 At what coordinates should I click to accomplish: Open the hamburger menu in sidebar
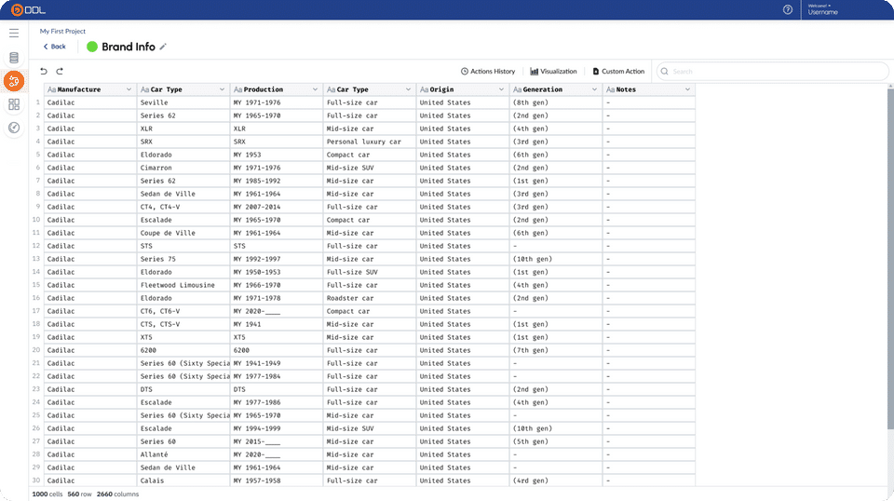(14, 33)
